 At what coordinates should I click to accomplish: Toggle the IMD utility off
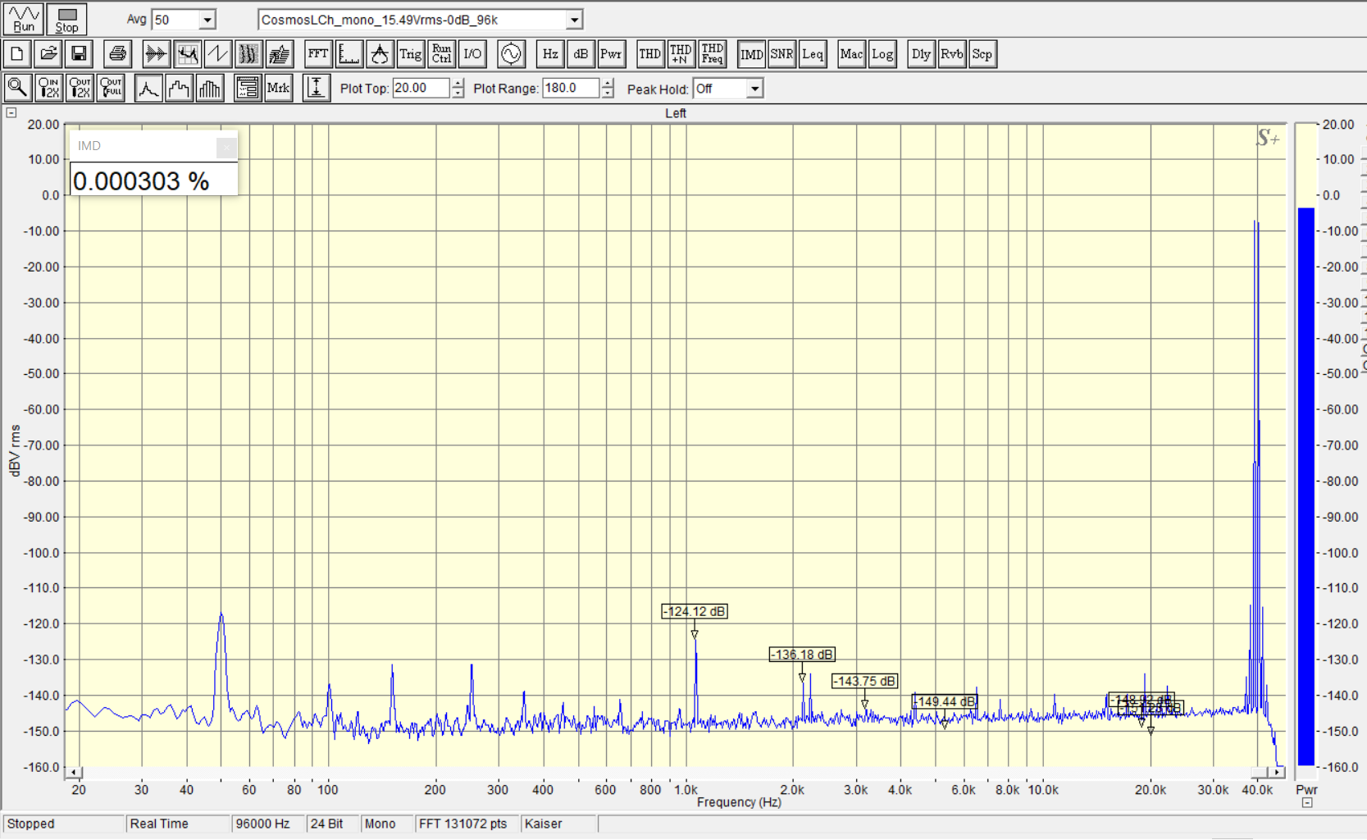[751, 54]
